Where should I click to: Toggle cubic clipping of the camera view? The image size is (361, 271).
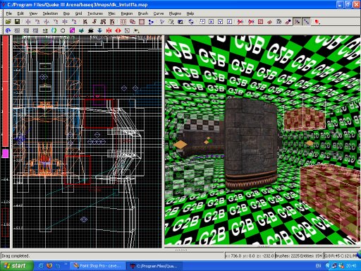[180, 22]
